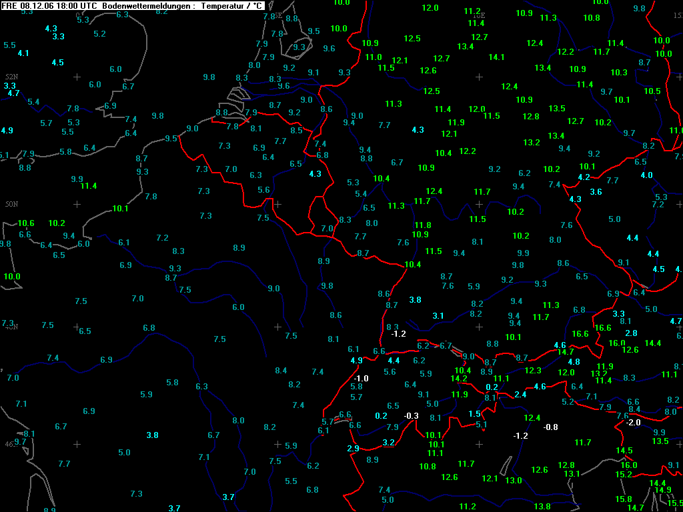Select the white -2.0 temperature reading
This screenshot has width=683, height=512.
pos(633,422)
